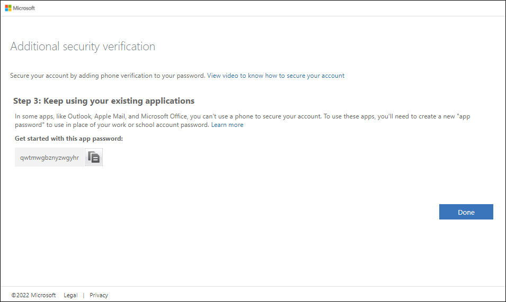This screenshot has height=302, width=506.
Task: Click the "Additional security verification" page heading
Action: [x=83, y=47]
